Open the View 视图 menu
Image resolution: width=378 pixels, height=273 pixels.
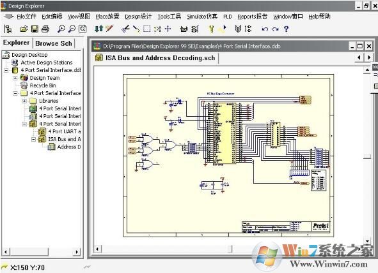pos(79,17)
